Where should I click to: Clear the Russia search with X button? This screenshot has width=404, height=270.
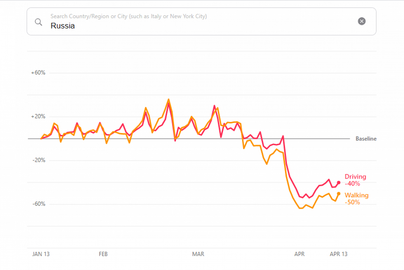(x=361, y=21)
